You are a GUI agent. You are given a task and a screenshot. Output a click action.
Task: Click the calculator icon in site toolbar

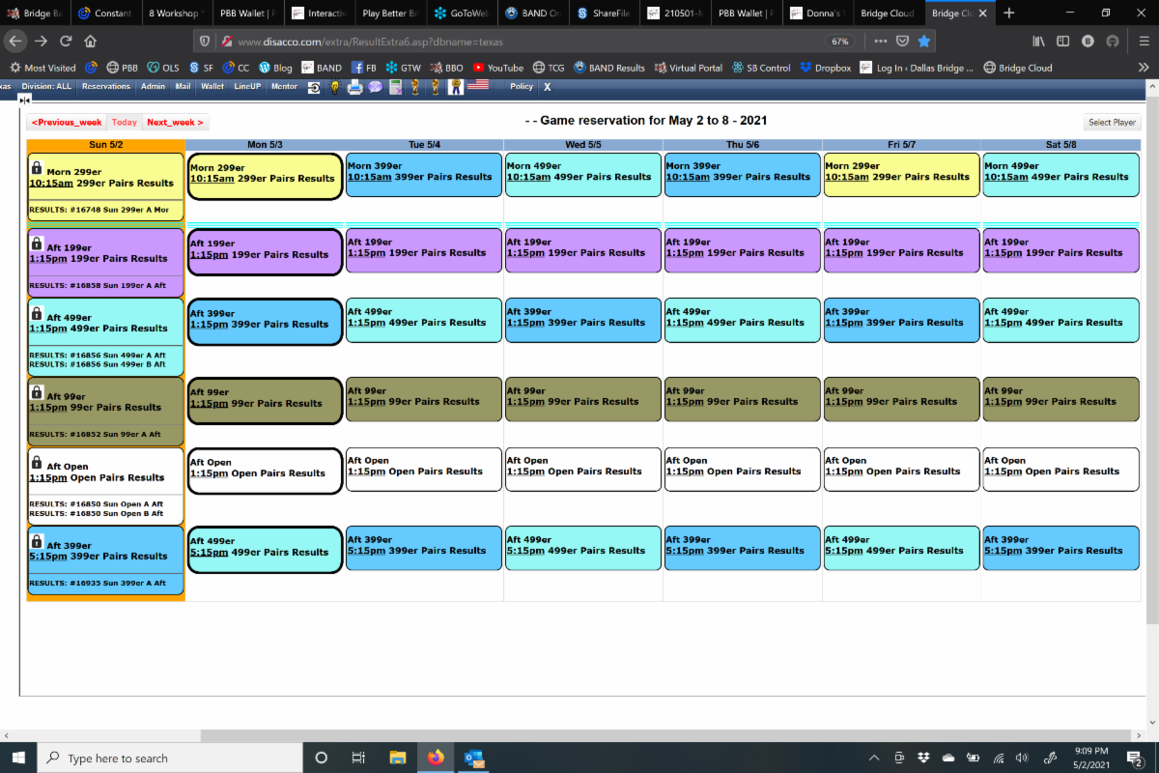(x=396, y=87)
